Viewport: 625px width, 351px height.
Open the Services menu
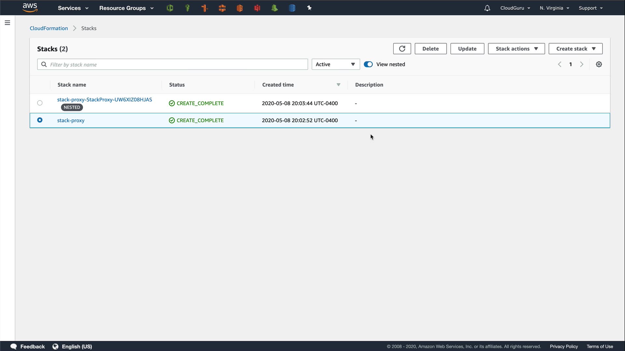73,8
